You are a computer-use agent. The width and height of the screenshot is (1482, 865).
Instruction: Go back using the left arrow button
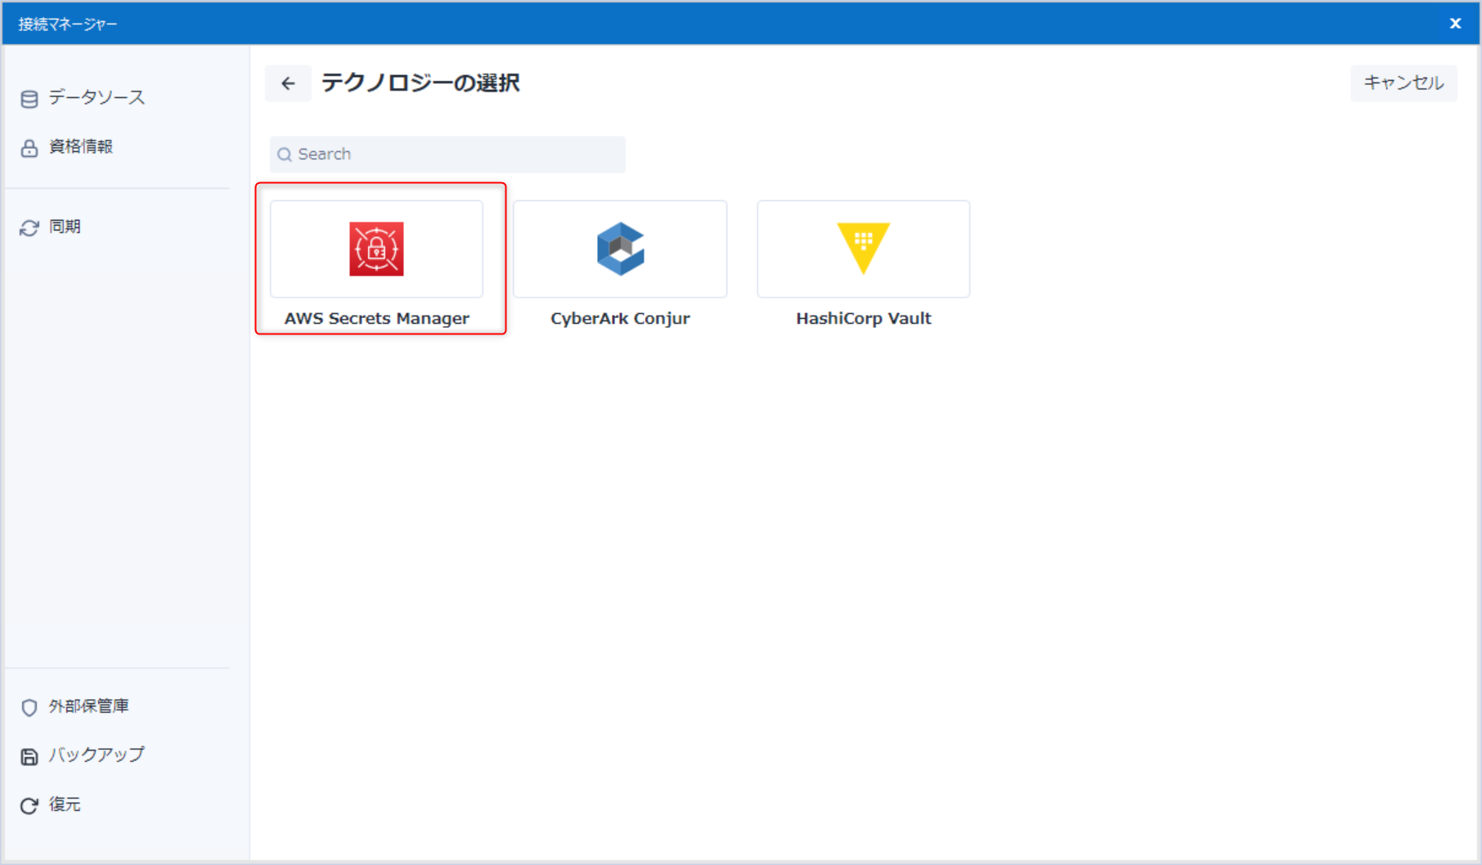click(288, 83)
